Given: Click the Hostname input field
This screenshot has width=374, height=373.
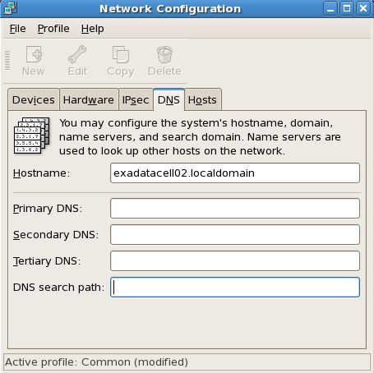Looking at the screenshot, I should tap(235, 173).
